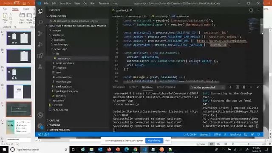Click Hide in the sharing bar
Viewport: 272px width, 153px height.
click(x=167, y=141)
